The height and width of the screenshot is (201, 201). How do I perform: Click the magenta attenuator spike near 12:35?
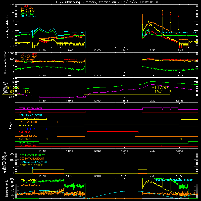[162, 106]
